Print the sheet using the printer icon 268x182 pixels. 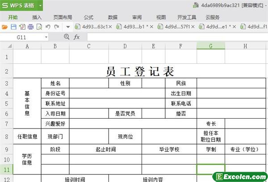pyautogui.click(x=31, y=27)
